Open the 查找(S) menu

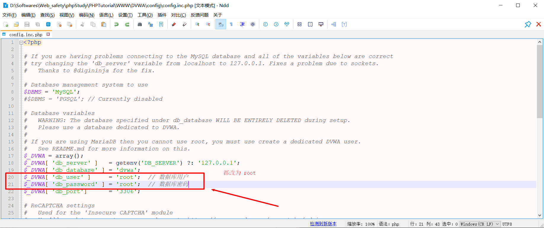tap(47, 15)
